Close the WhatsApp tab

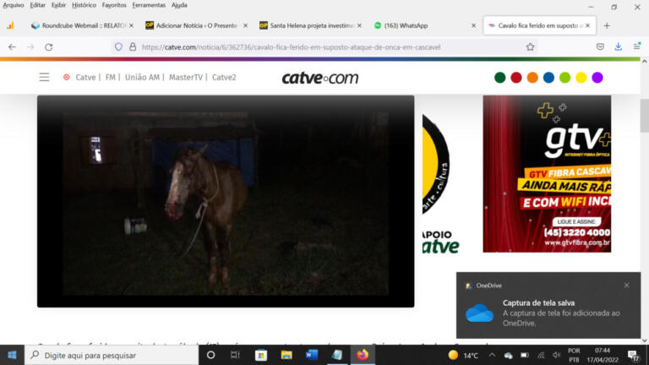(x=473, y=25)
